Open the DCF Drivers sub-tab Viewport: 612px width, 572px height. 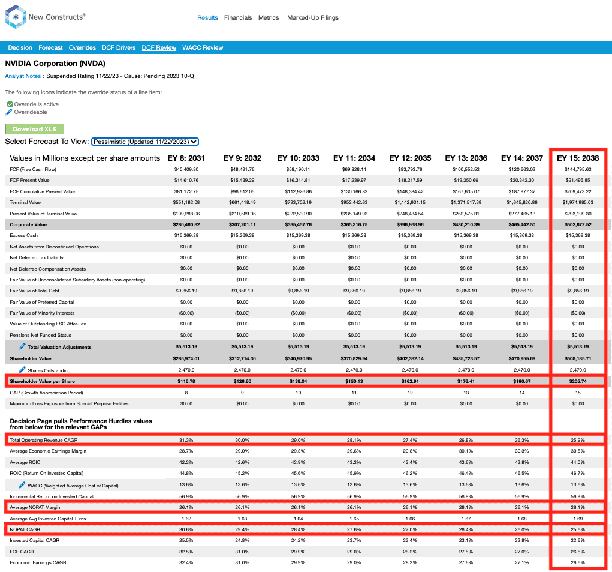(119, 47)
